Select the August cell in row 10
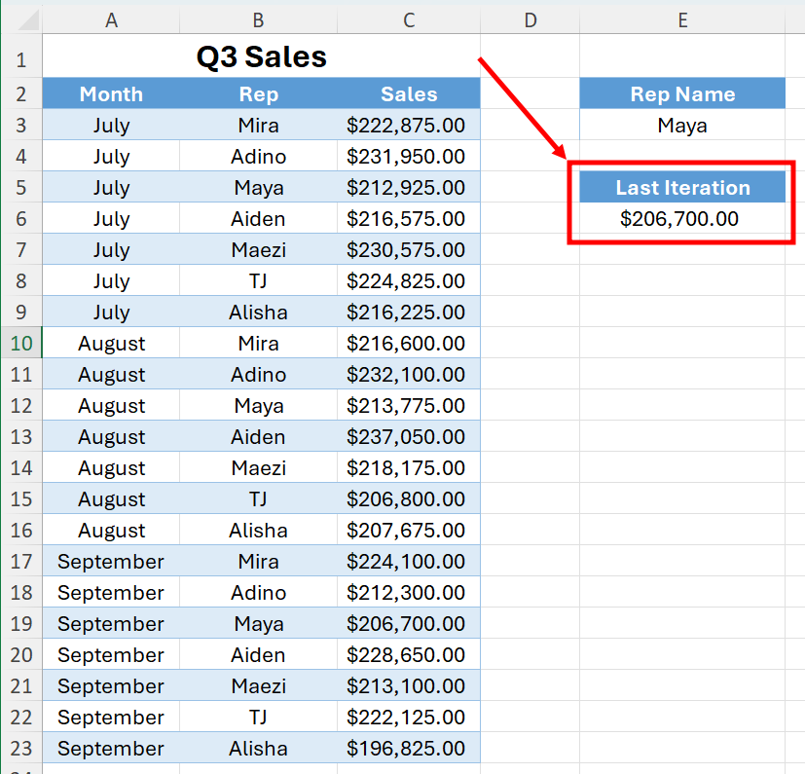This screenshot has width=805, height=774. (111, 343)
